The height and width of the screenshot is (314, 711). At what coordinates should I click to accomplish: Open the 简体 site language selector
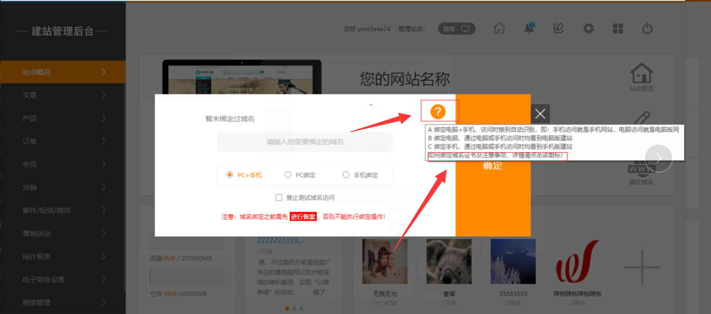tap(456, 29)
